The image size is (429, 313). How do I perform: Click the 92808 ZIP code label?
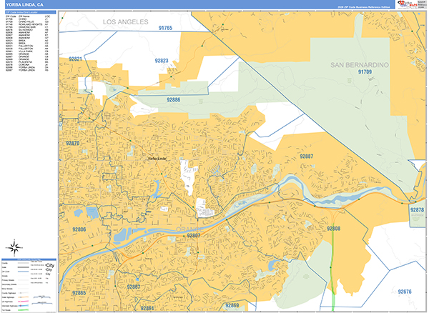point(333,229)
